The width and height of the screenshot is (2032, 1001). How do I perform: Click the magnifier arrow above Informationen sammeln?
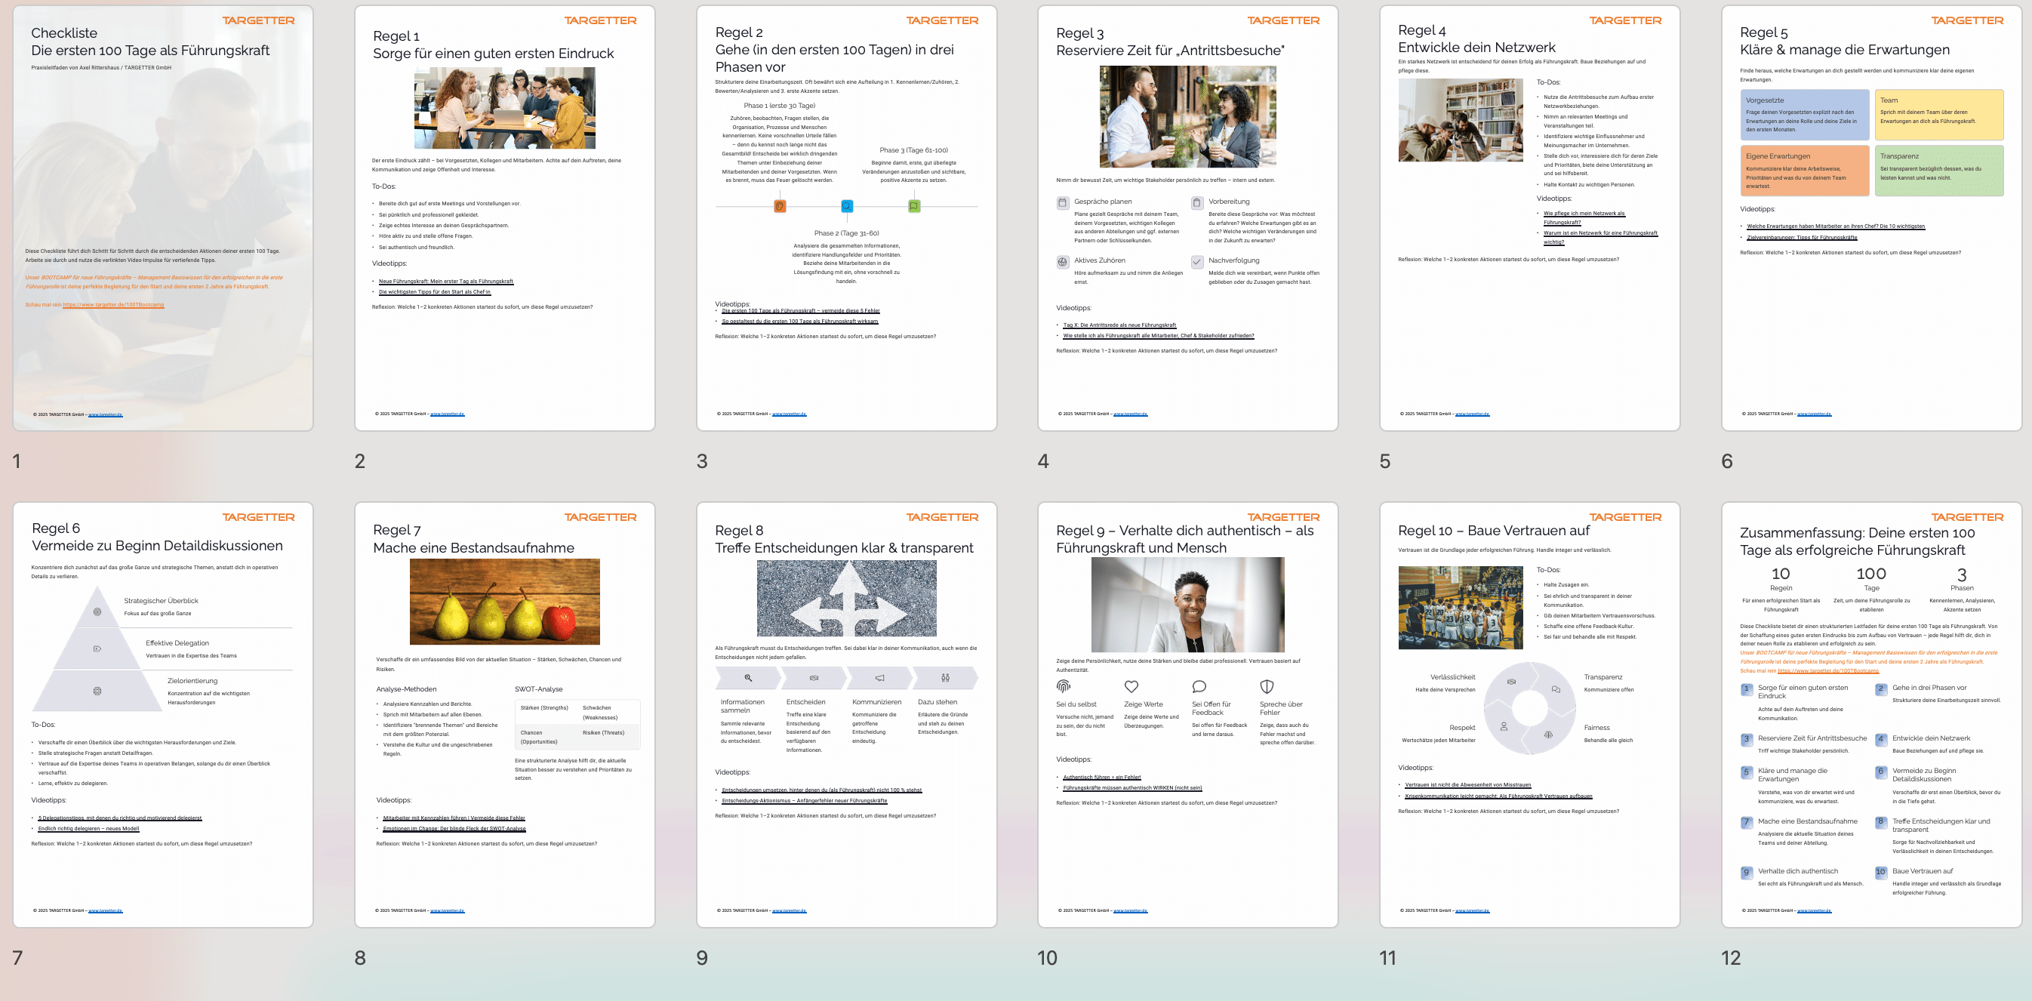click(x=748, y=678)
